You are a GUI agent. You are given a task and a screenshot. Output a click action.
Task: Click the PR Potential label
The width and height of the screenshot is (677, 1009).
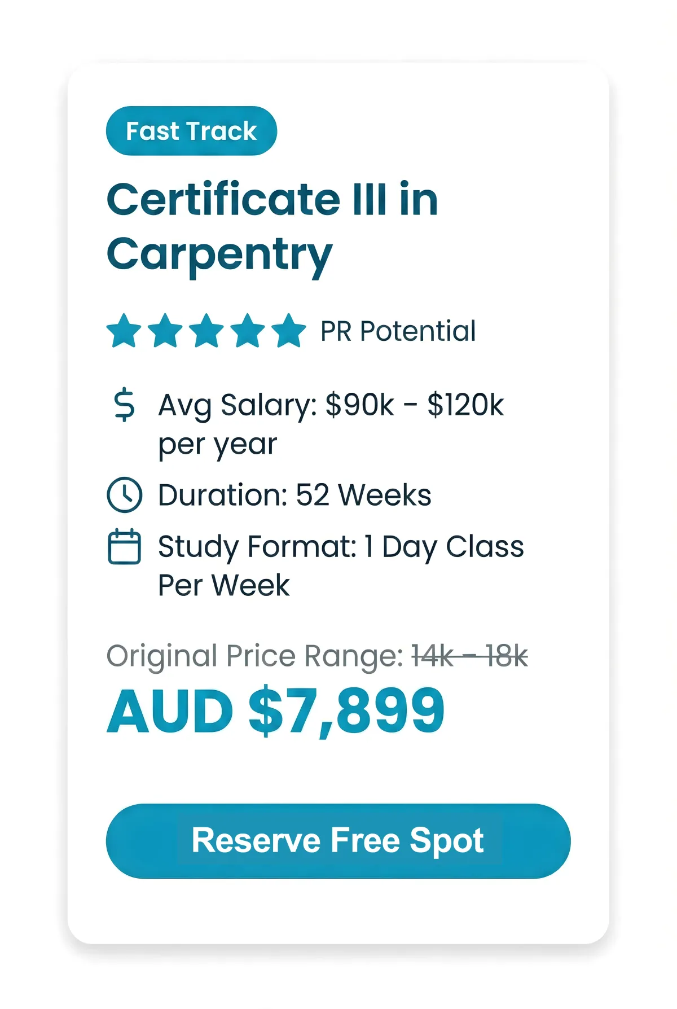pyautogui.click(x=398, y=331)
